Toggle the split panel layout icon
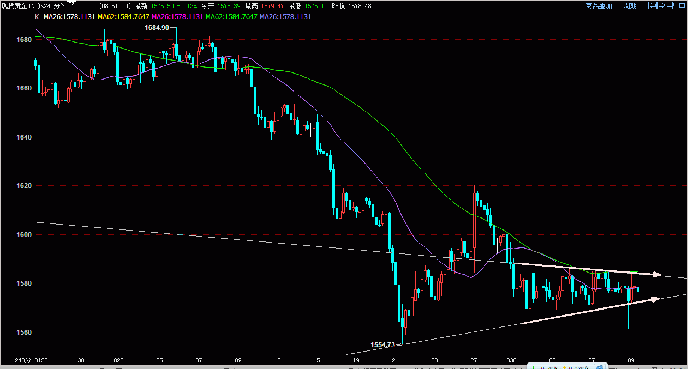 (671, 5)
